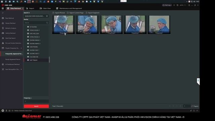
Task: Select Rarely Appeared Person
Action: click(13, 59)
